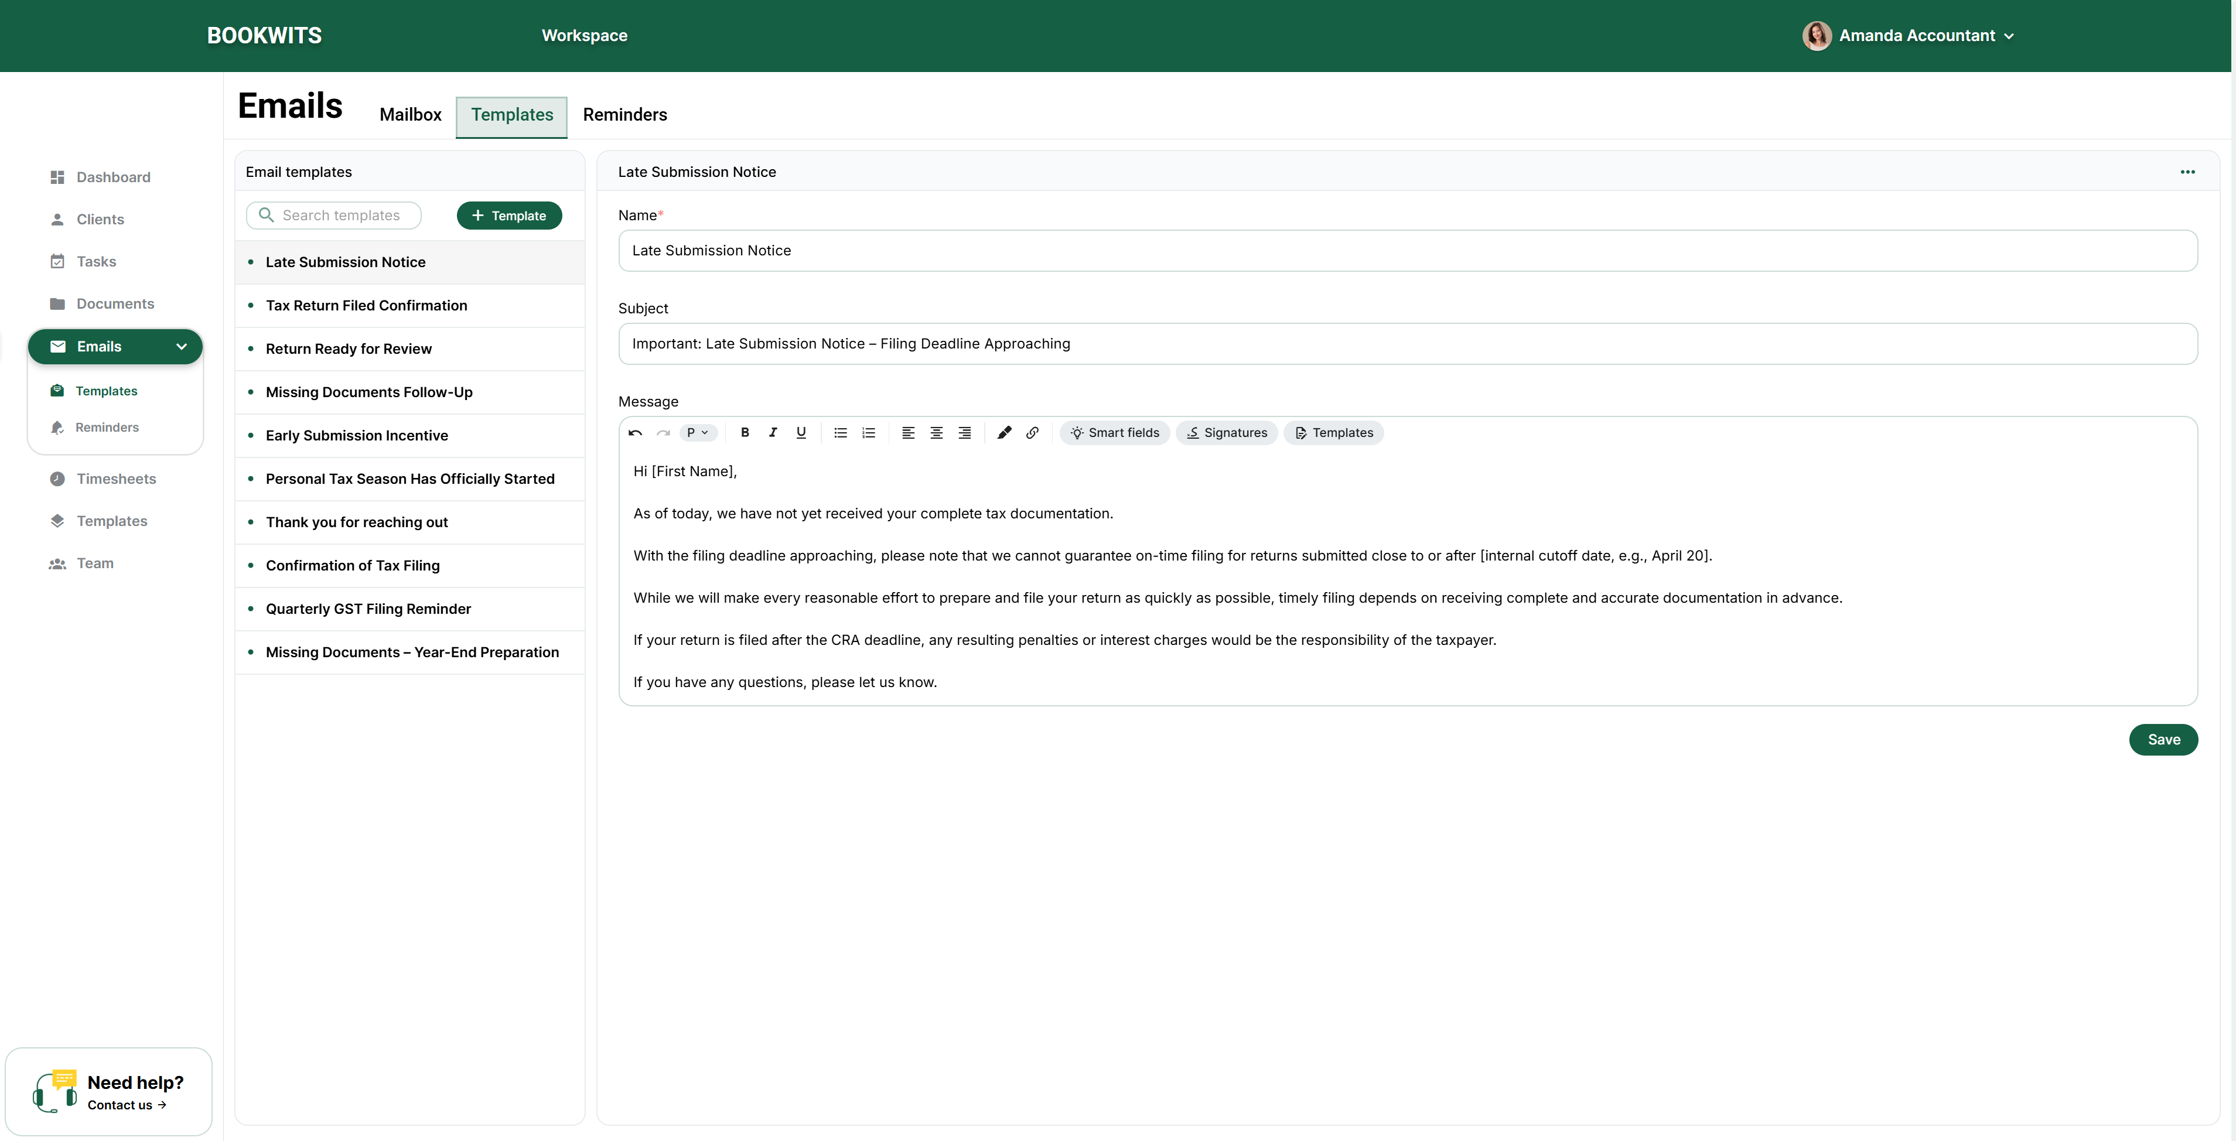Open the paragraph style dropdown
The image size is (2236, 1141).
coord(697,433)
